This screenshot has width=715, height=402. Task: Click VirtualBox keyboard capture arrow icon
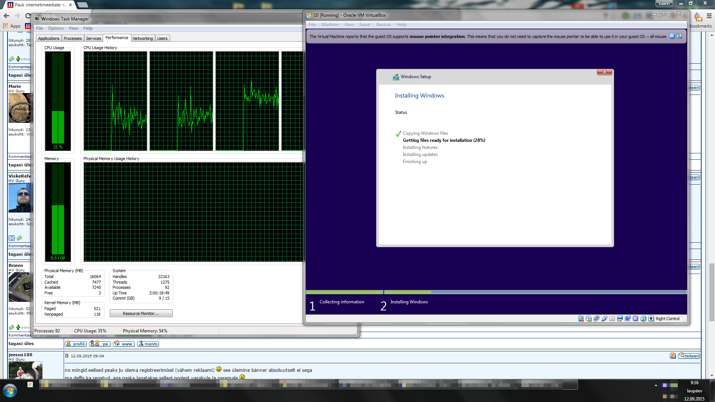pyautogui.click(x=651, y=319)
